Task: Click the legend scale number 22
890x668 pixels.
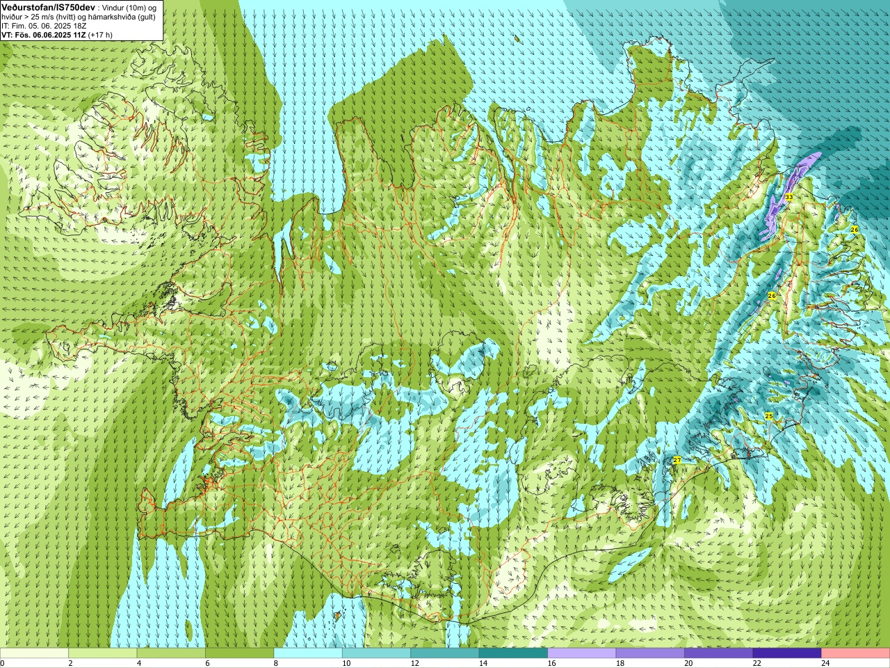Action: coord(756,663)
